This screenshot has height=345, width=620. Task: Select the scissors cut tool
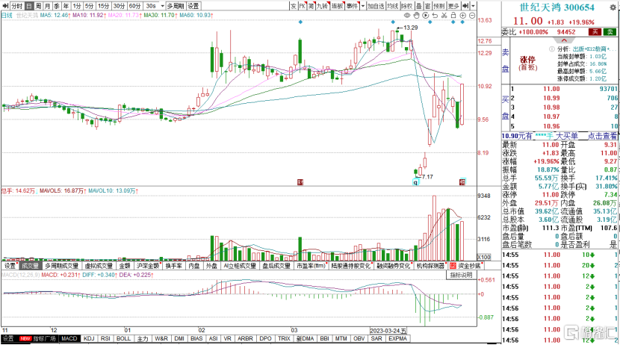444,16
